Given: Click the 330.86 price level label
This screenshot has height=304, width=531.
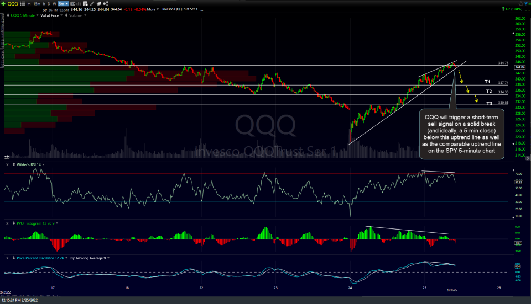Looking at the screenshot, I should coord(503,103).
